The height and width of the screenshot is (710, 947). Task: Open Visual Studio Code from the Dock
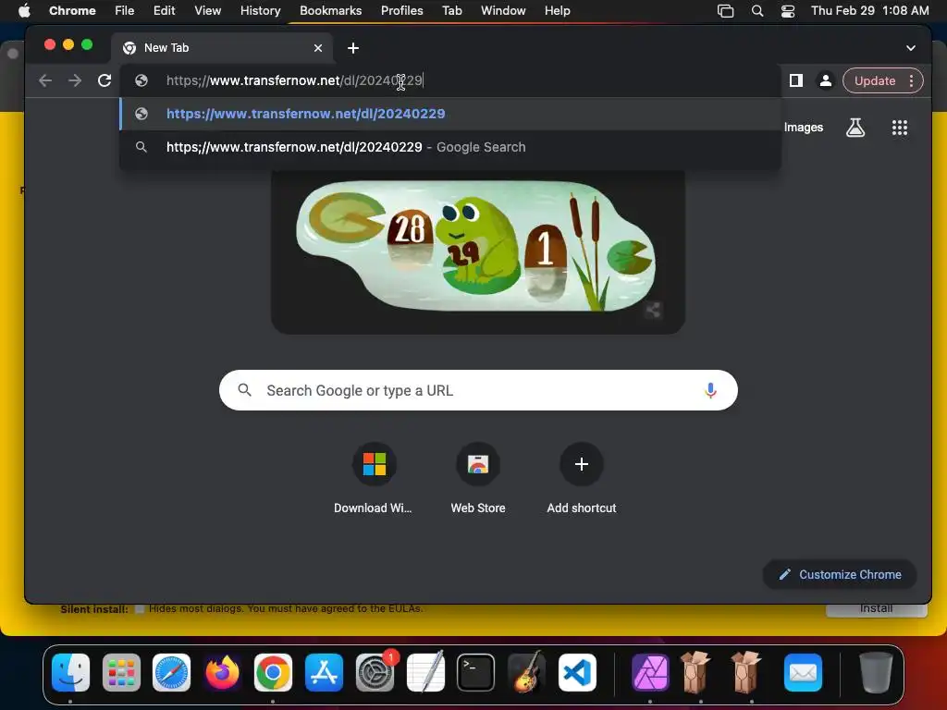577,672
